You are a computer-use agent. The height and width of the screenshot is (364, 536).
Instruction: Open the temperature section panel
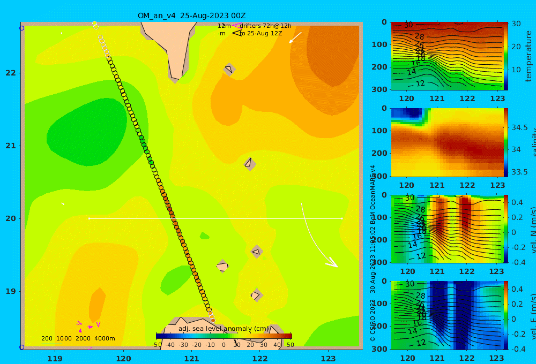(448, 56)
